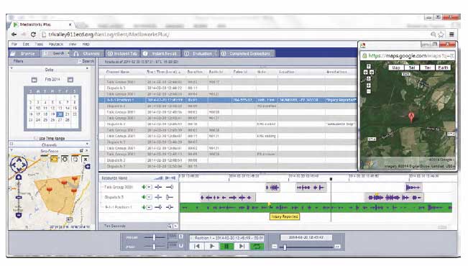Image resolution: width=468 pixels, height=266 pixels.
Task: Zoom in on the geo-fence map
Action: pos(19,178)
